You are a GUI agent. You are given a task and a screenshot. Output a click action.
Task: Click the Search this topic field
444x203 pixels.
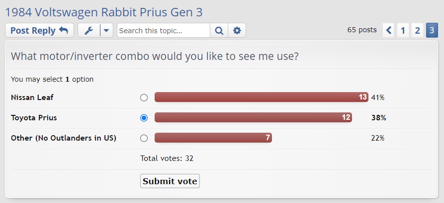tap(164, 31)
